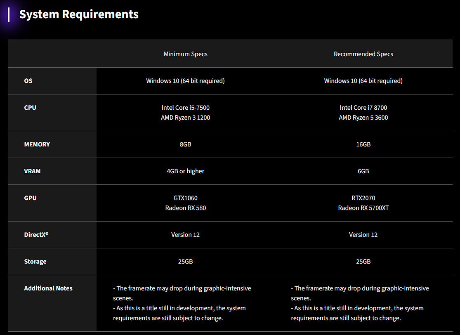
Task: Click the OS row label
Action: pos(28,81)
